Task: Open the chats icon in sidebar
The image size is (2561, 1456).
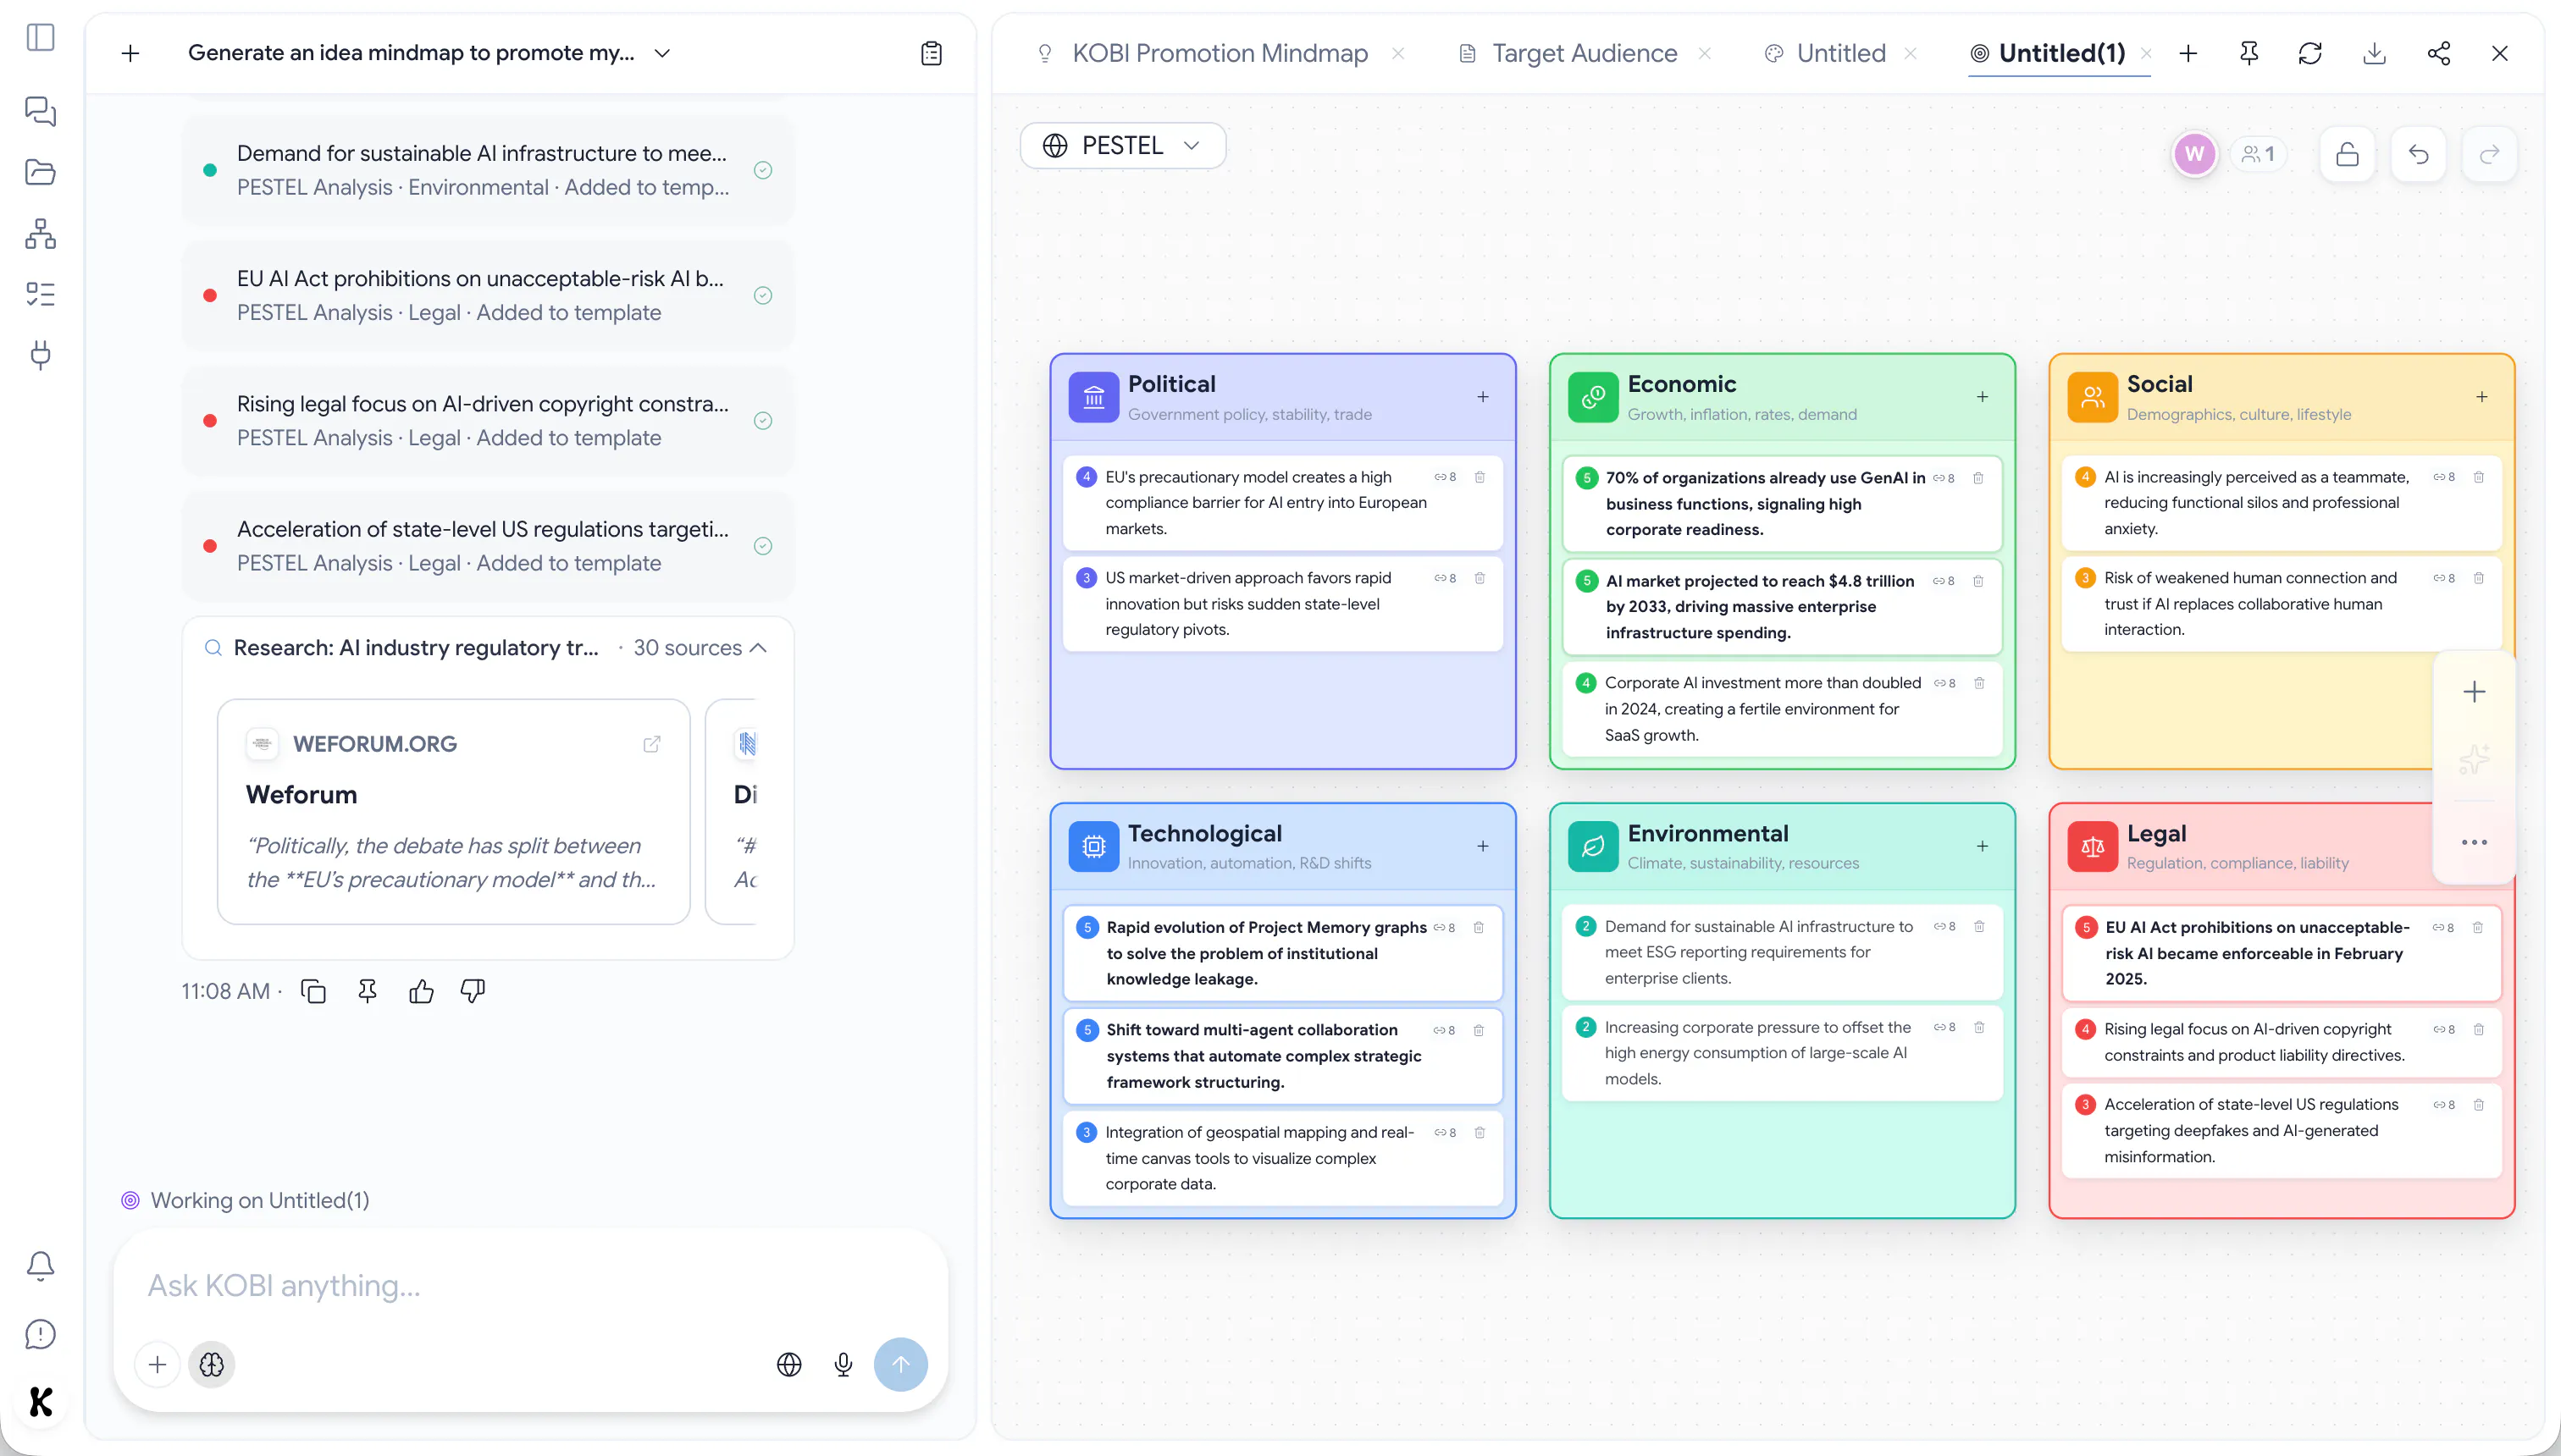Action: click(40, 111)
